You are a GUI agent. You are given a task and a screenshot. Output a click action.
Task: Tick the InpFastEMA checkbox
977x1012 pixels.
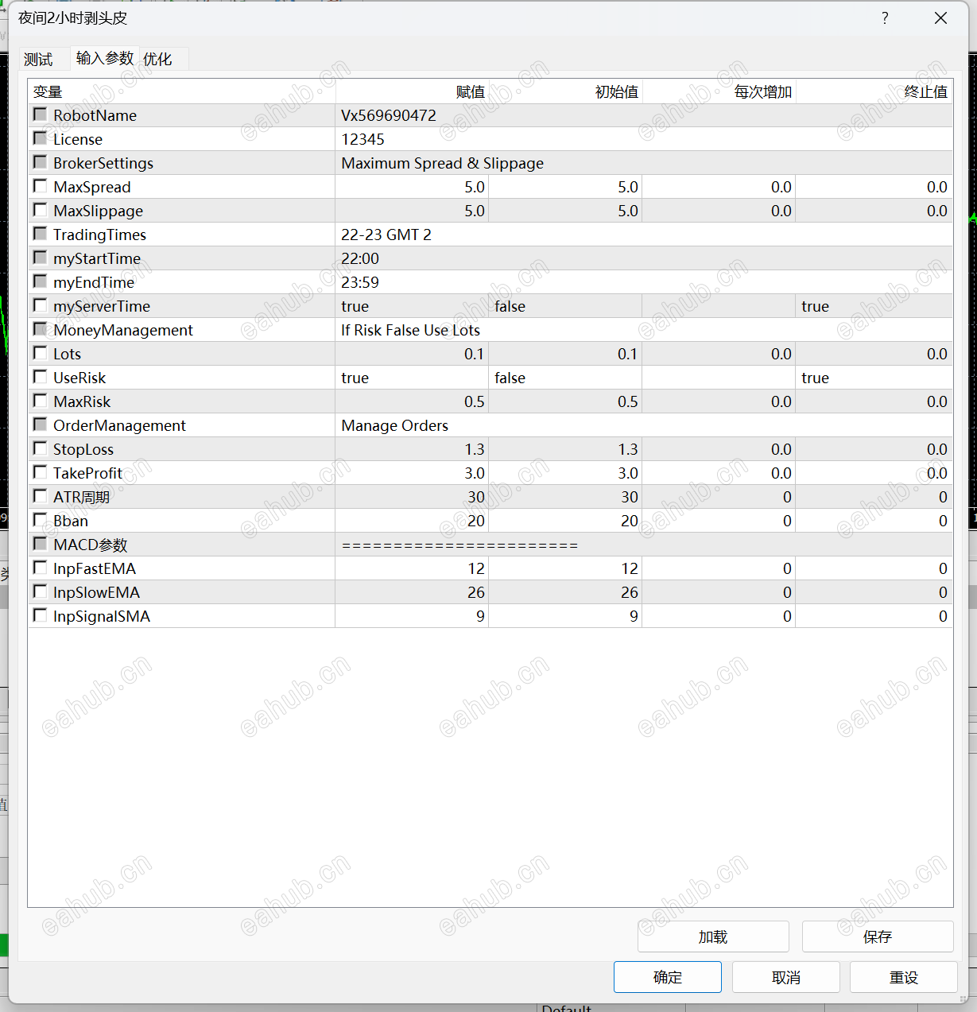(40, 568)
